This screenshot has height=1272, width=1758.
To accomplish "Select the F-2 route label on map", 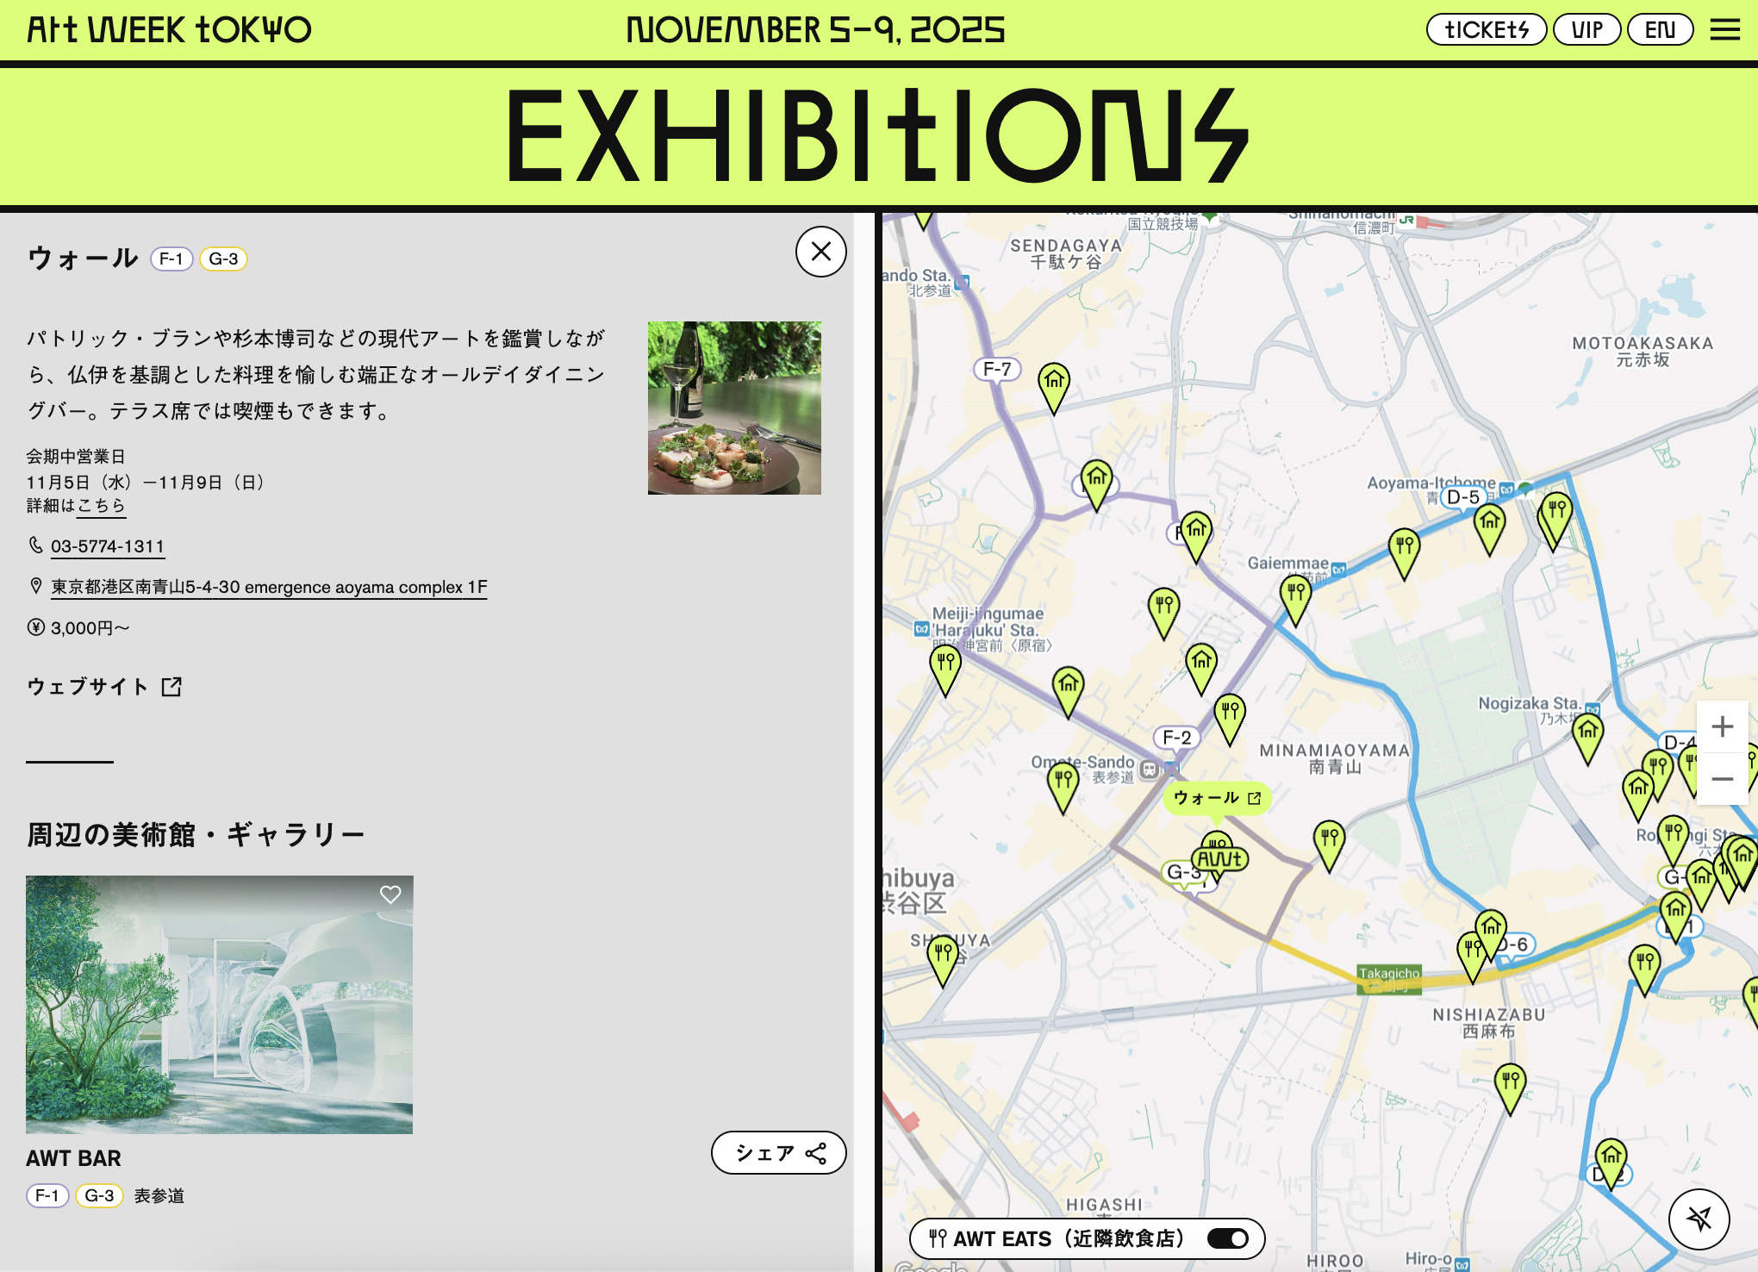I will pyautogui.click(x=1176, y=738).
